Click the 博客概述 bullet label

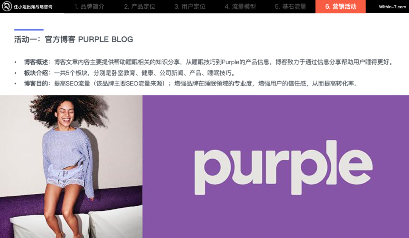tap(36, 62)
